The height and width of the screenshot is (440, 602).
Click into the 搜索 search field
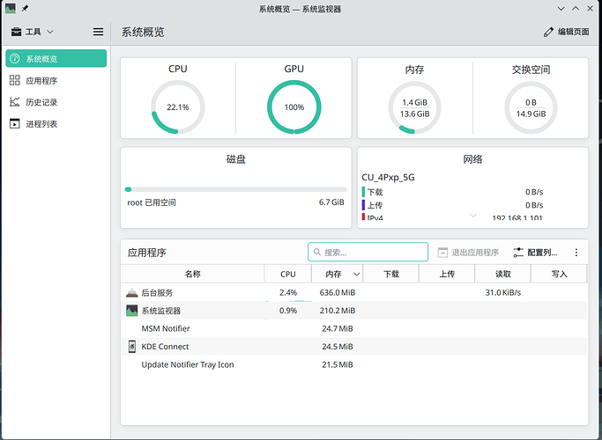368,253
